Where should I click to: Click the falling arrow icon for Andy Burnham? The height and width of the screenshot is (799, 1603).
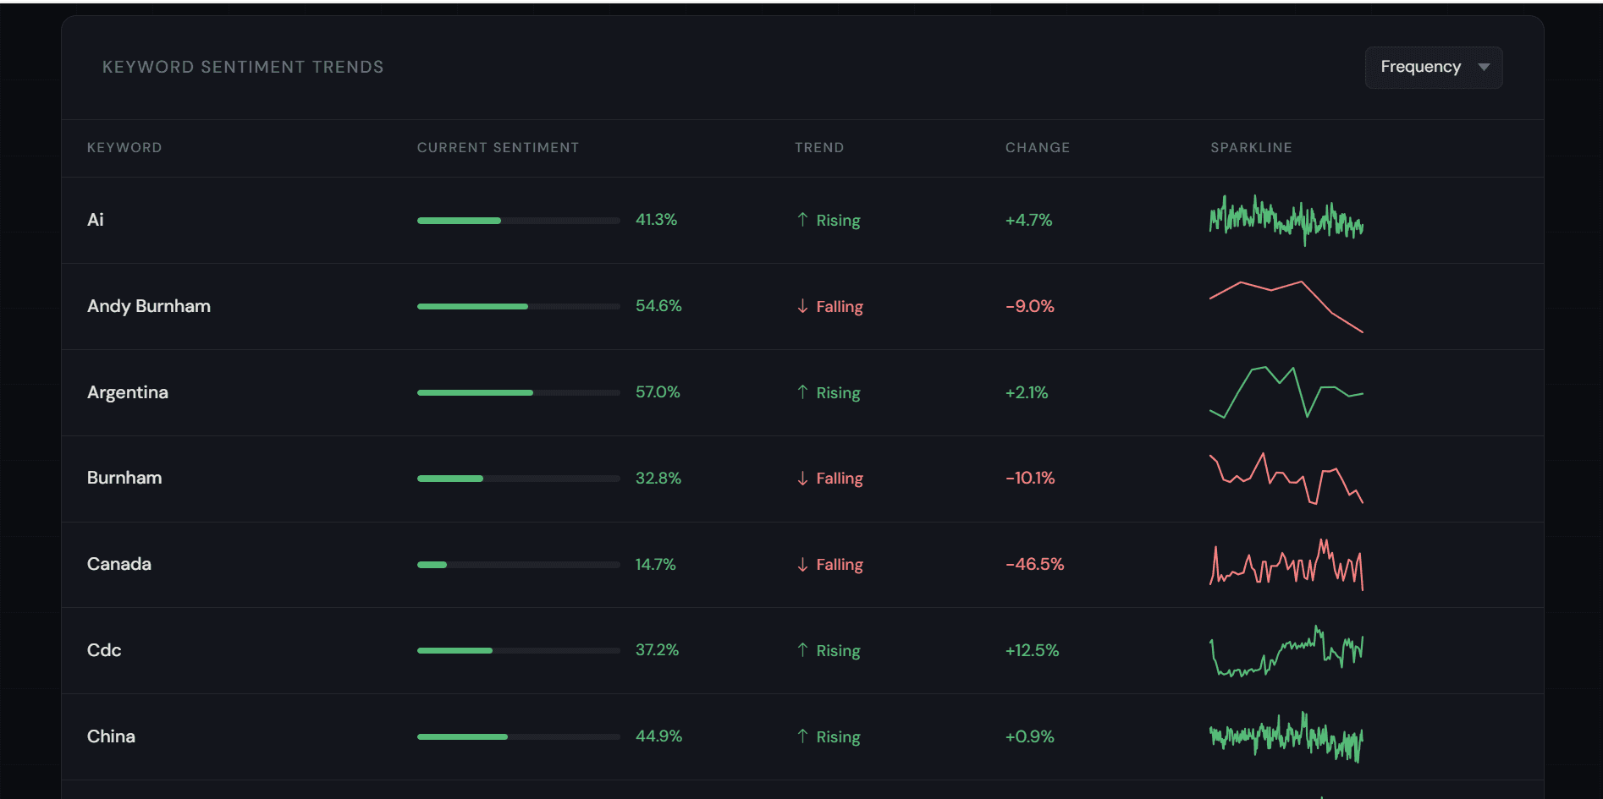802,306
